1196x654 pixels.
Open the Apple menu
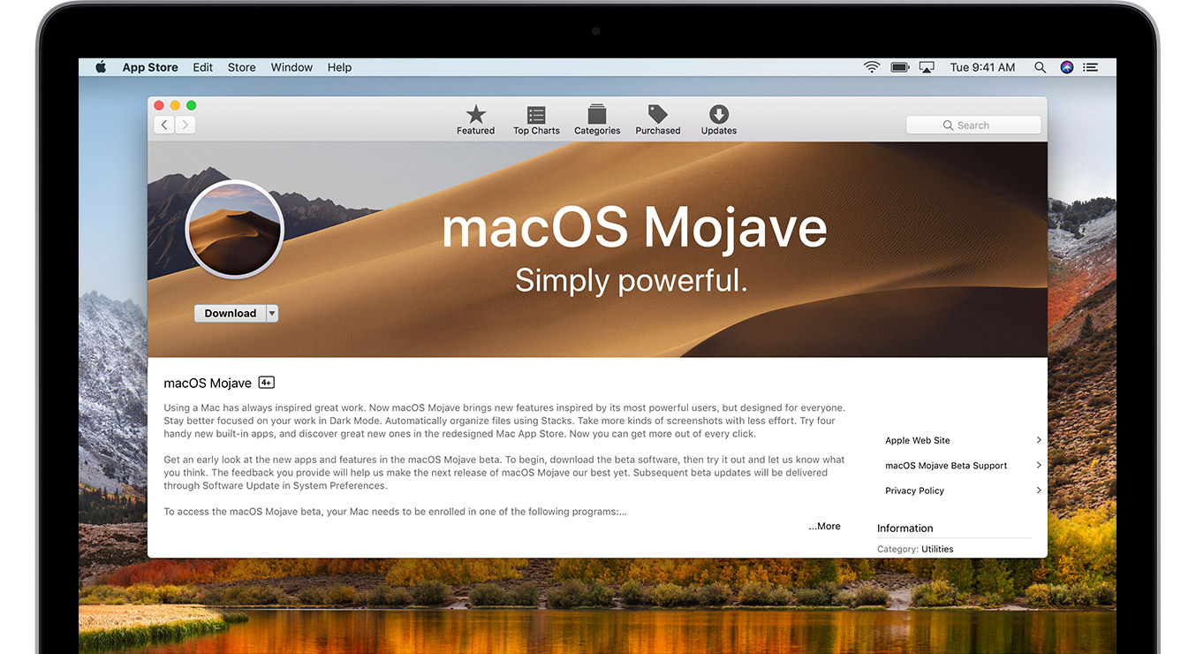click(x=101, y=67)
